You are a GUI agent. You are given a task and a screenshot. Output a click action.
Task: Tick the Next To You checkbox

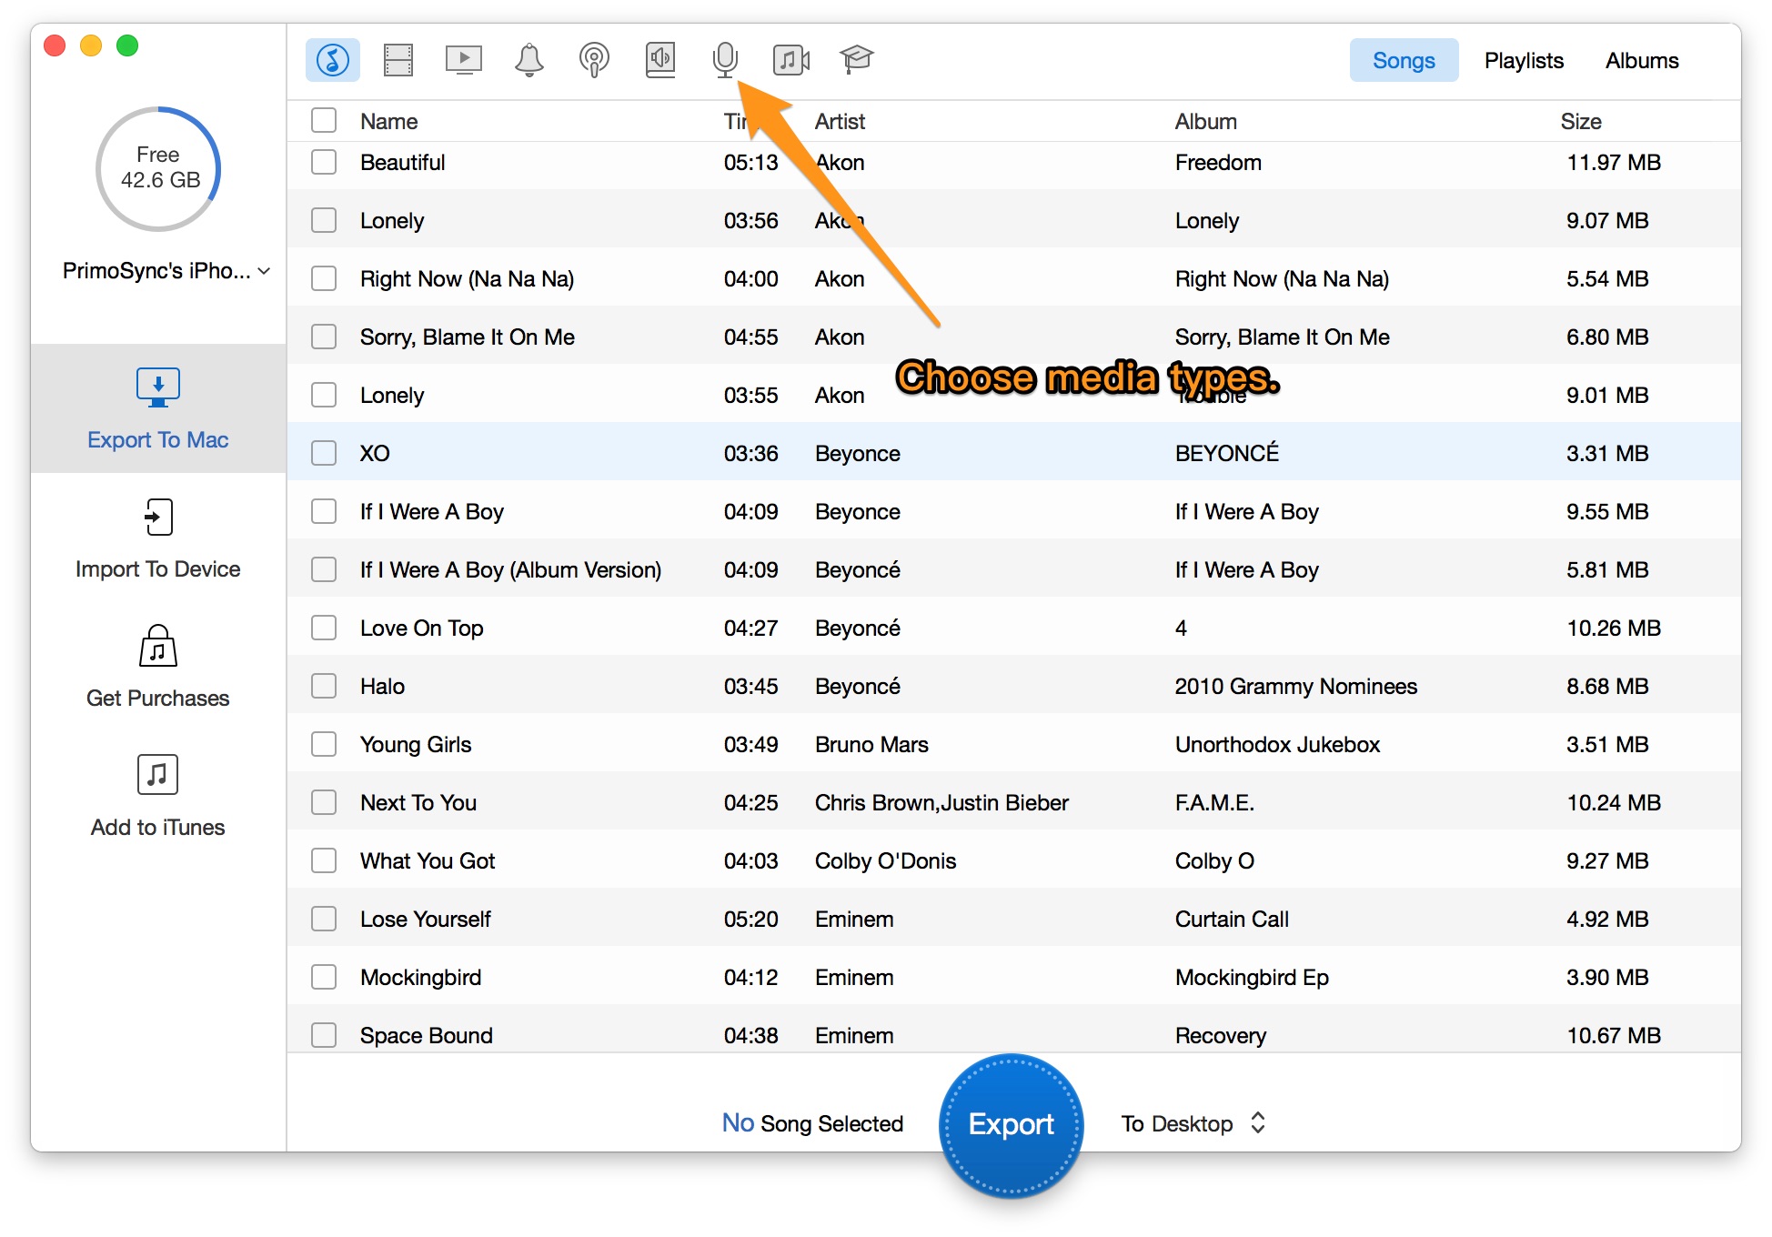point(324,802)
